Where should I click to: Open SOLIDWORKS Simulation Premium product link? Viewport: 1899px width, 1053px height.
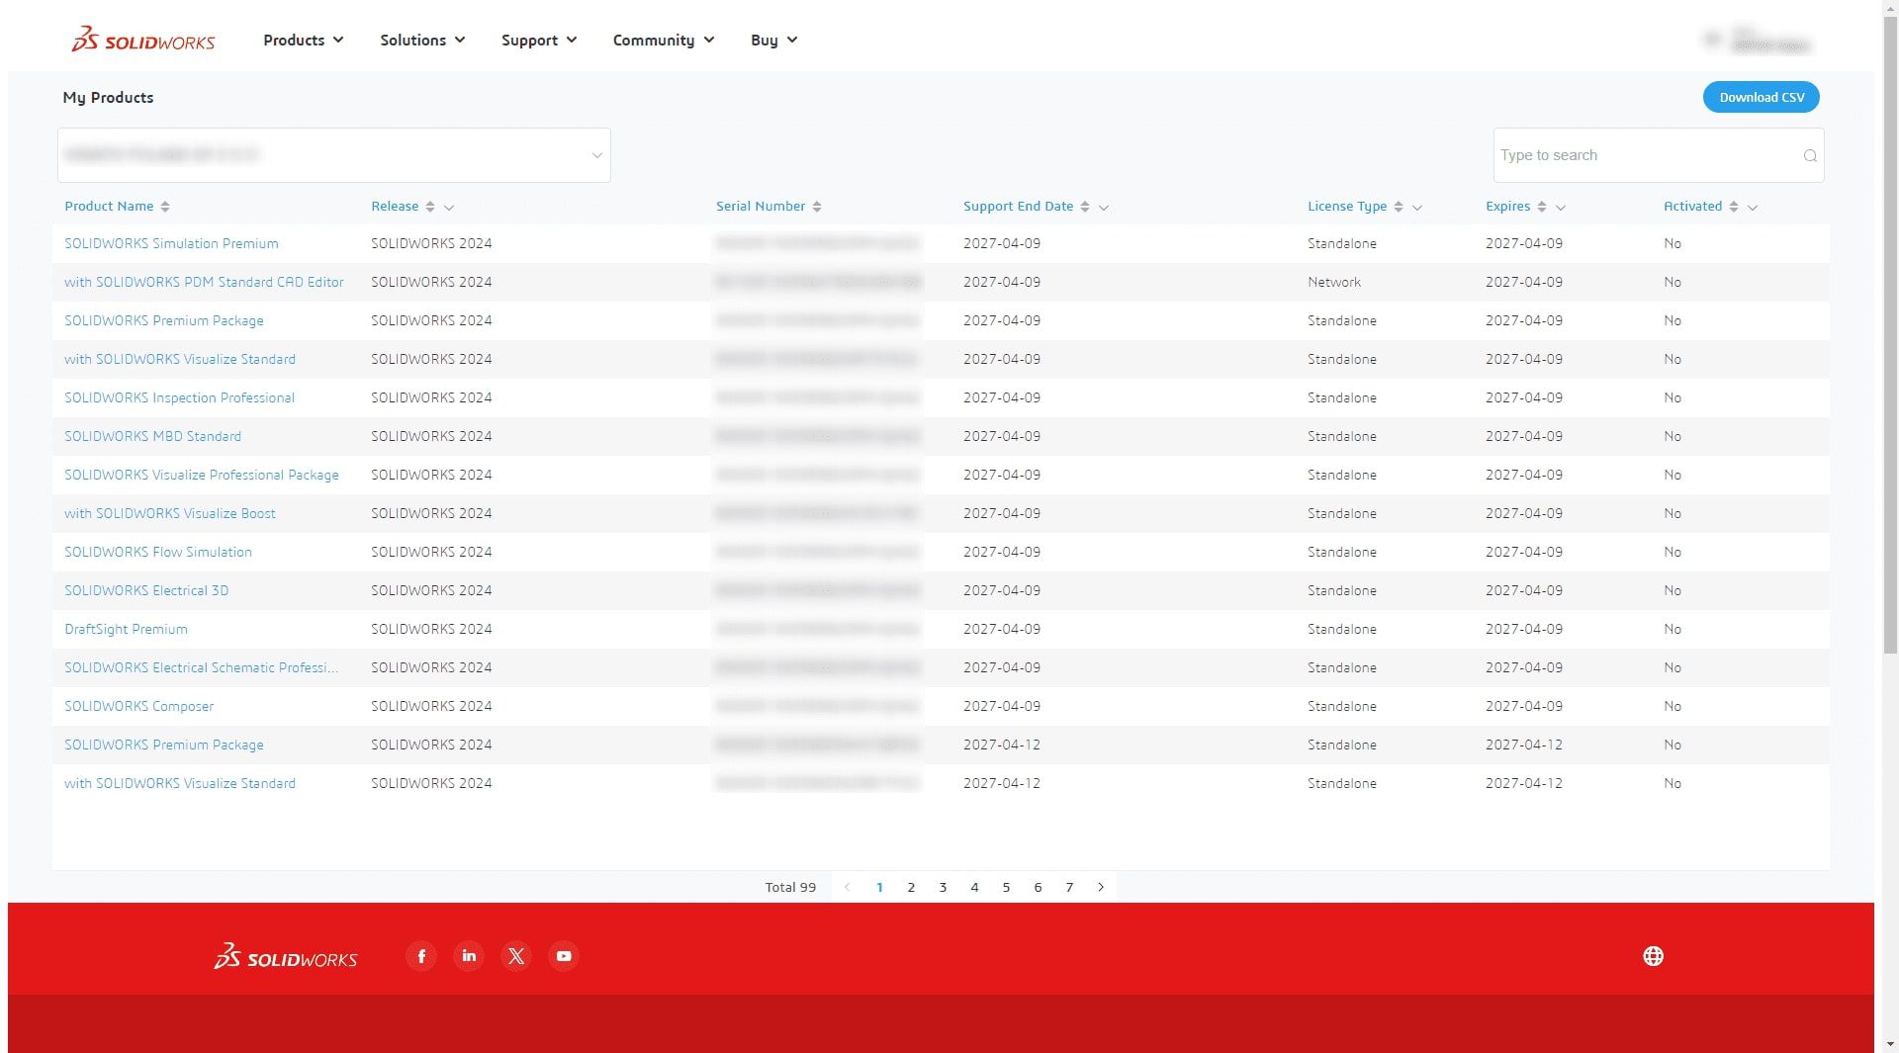pos(171,243)
